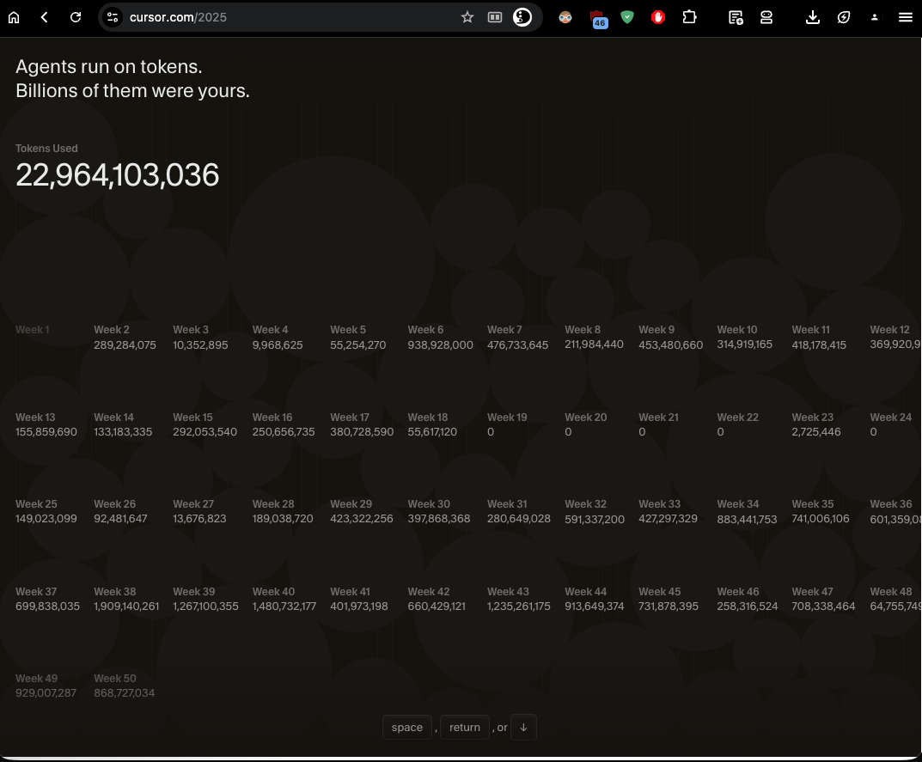This screenshot has height=762, width=922.
Task: Open the avatar-with-glasses extension
Action: click(565, 17)
